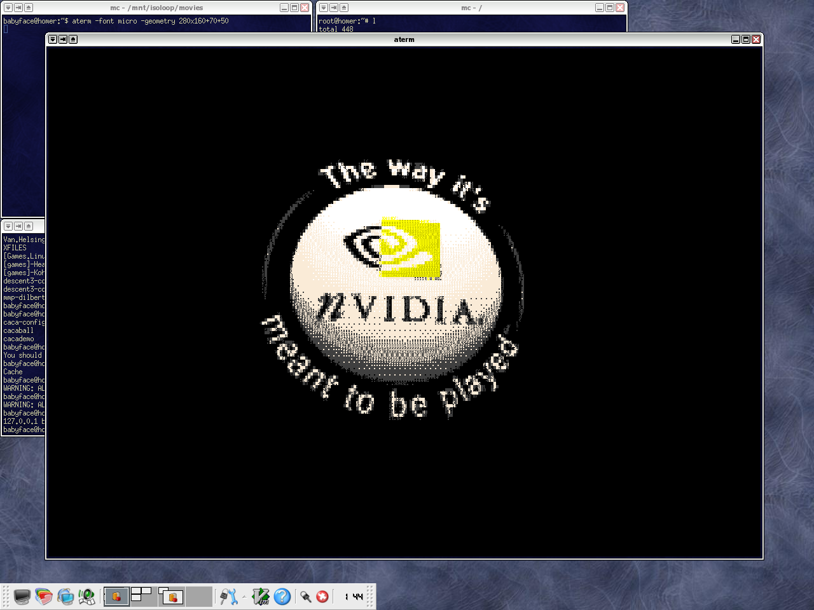Click up-triangle shade button on 'mc - /' window
The width and height of the screenshot is (814, 610).
(344, 8)
